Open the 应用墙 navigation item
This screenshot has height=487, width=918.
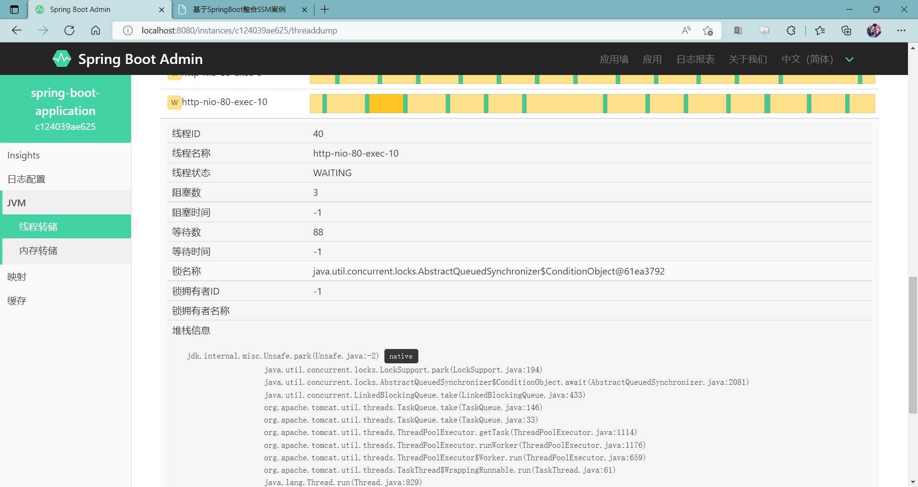click(614, 59)
